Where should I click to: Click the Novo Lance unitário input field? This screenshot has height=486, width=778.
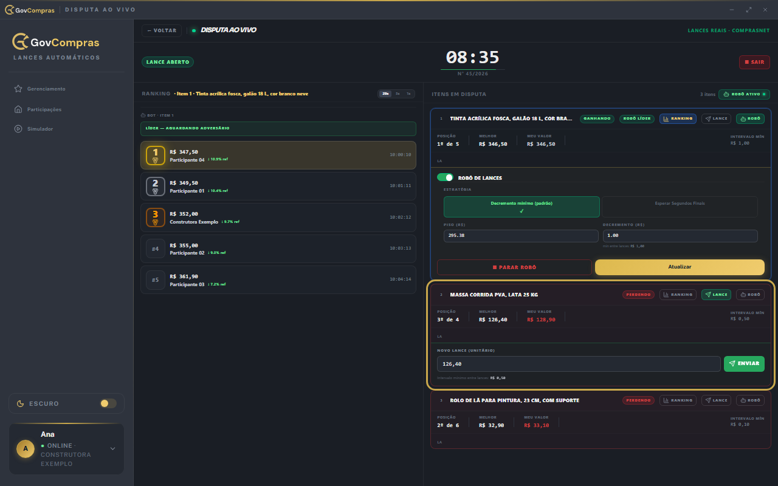click(x=579, y=364)
